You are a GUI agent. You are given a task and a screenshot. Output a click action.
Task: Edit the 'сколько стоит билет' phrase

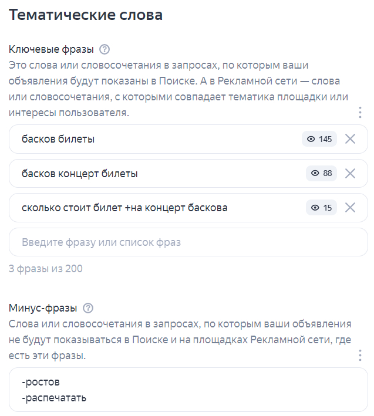tap(124, 208)
